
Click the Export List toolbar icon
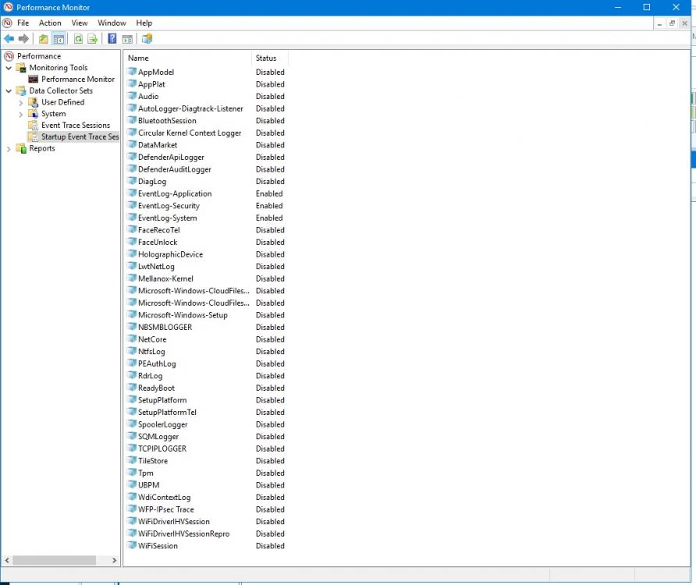(93, 39)
